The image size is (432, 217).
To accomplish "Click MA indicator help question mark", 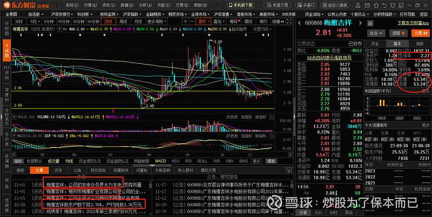I will tap(59, 29).
